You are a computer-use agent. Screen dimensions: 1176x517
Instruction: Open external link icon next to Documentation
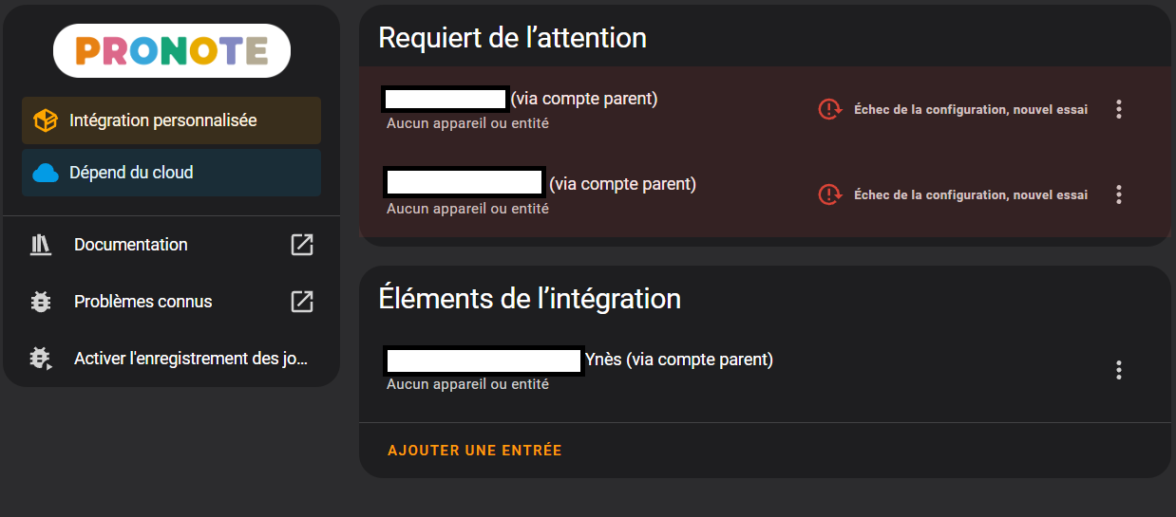coord(302,245)
